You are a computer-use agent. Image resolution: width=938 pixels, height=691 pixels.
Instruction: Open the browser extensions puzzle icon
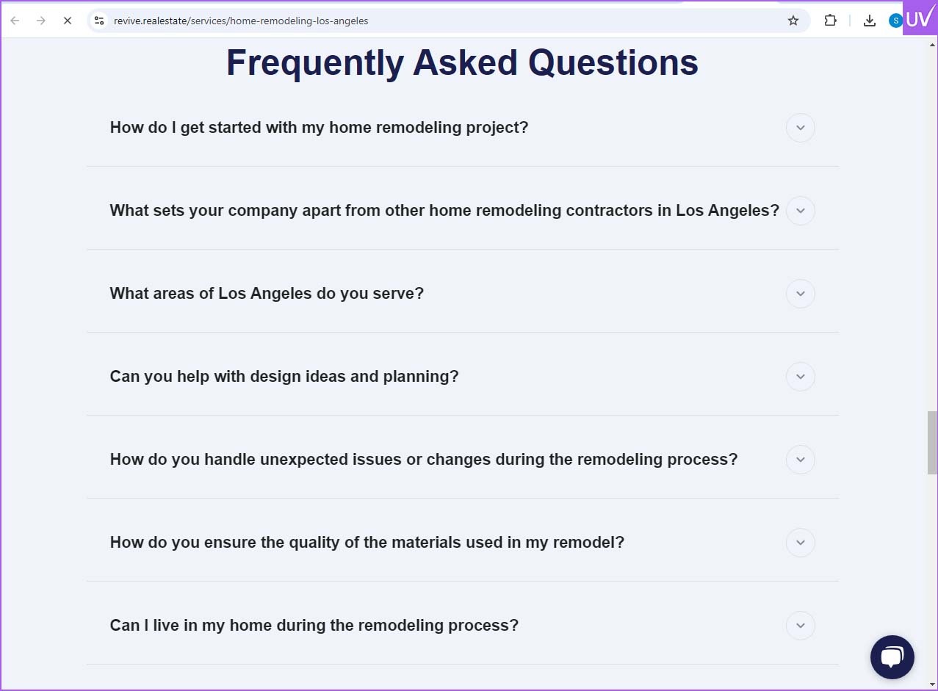coord(830,21)
